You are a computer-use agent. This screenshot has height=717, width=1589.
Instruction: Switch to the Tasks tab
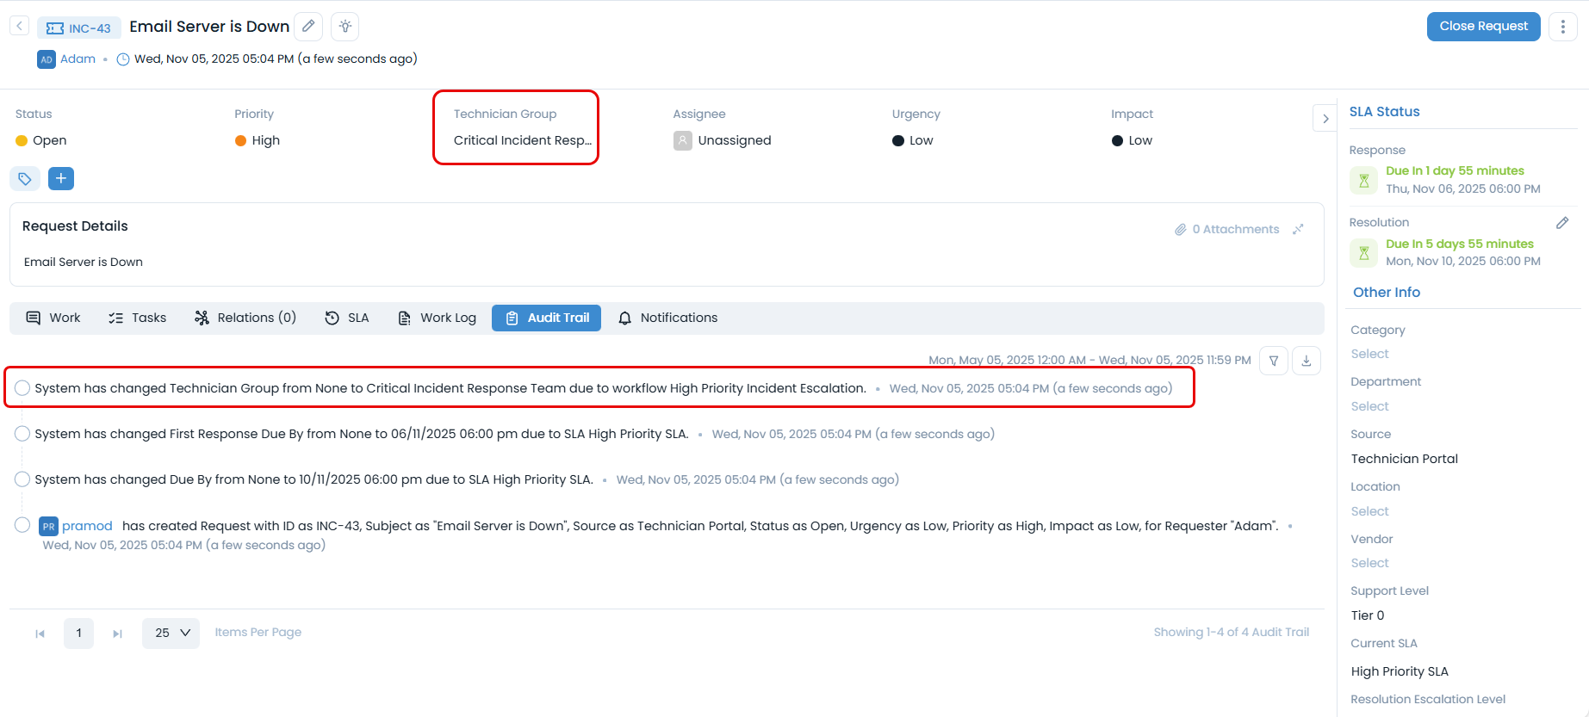point(138,318)
